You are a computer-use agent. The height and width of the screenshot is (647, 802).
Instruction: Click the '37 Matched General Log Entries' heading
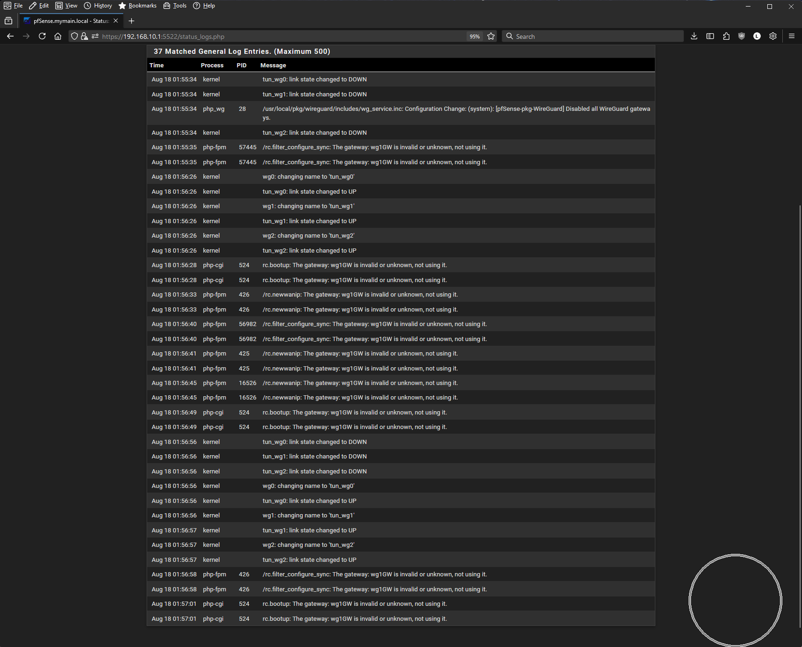tap(242, 51)
